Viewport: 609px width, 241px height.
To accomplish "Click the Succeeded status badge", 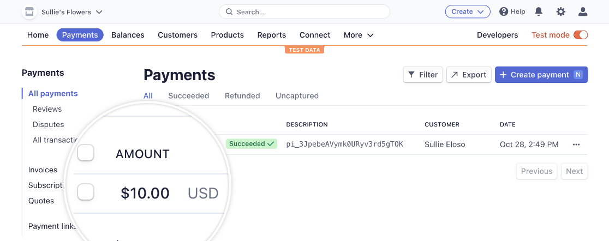I will (252, 144).
